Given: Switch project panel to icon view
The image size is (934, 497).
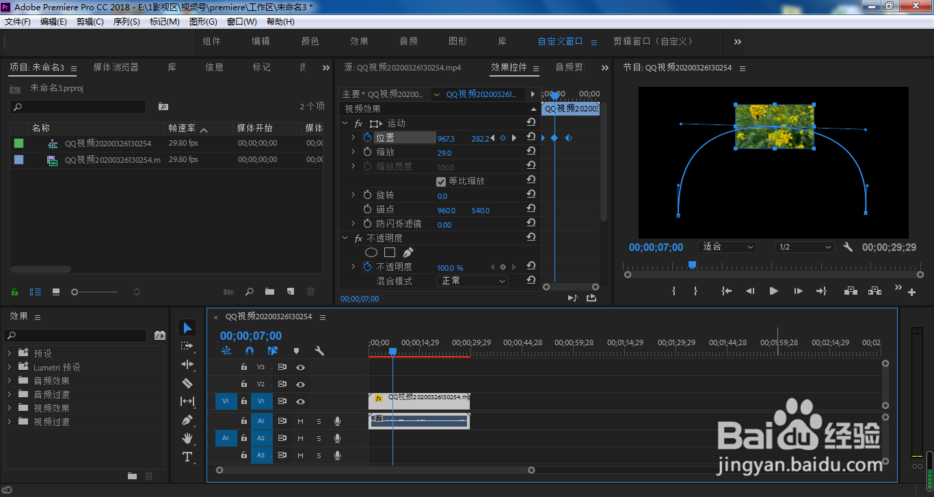Looking at the screenshot, I should [56, 292].
